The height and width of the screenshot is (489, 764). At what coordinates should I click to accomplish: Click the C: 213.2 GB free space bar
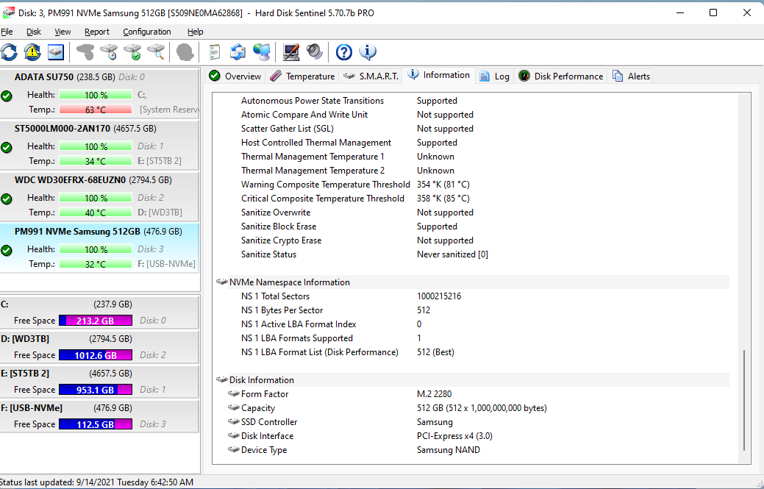click(x=96, y=321)
